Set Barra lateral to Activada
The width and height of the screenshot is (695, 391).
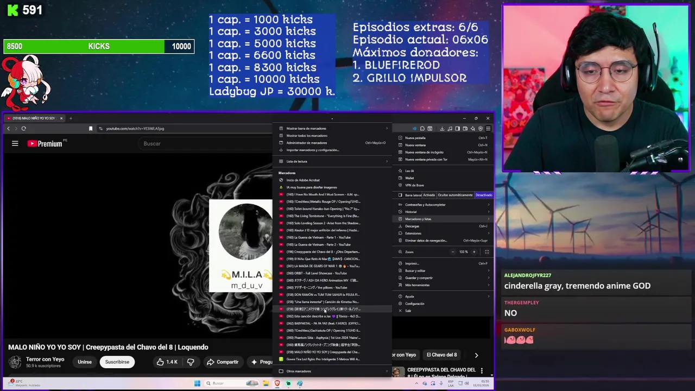pyautogui.click(x=429, y=195)
